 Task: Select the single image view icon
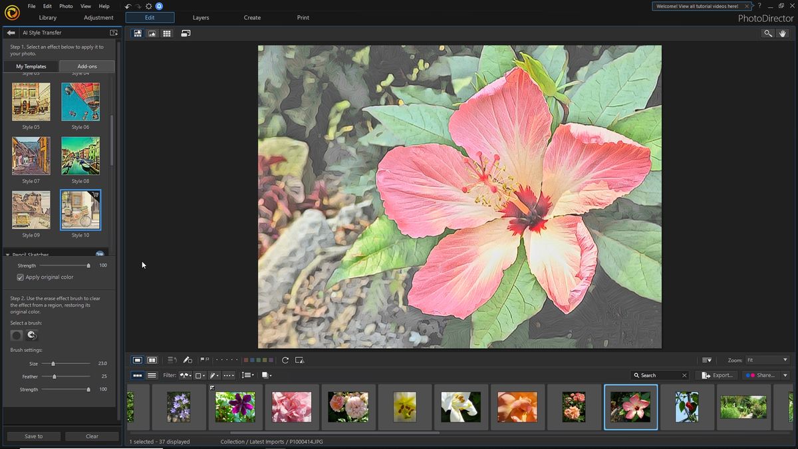[x=151, y=33]
